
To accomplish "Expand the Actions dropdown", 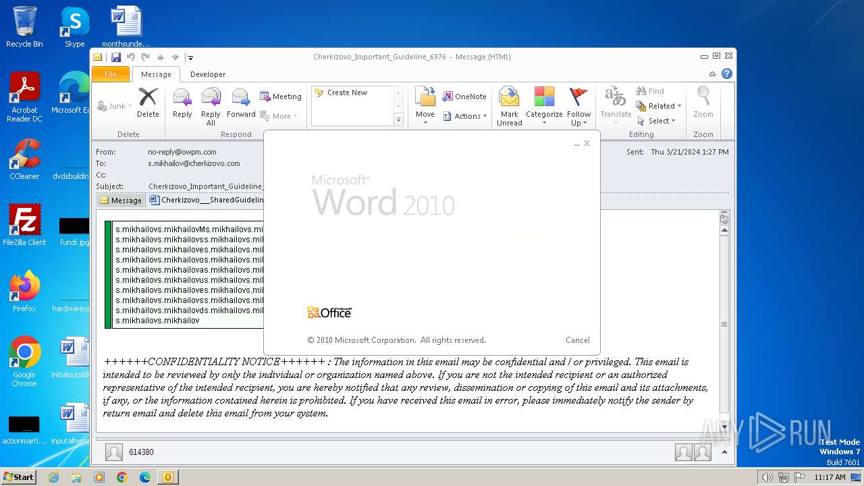I will [x=464, y=116].
